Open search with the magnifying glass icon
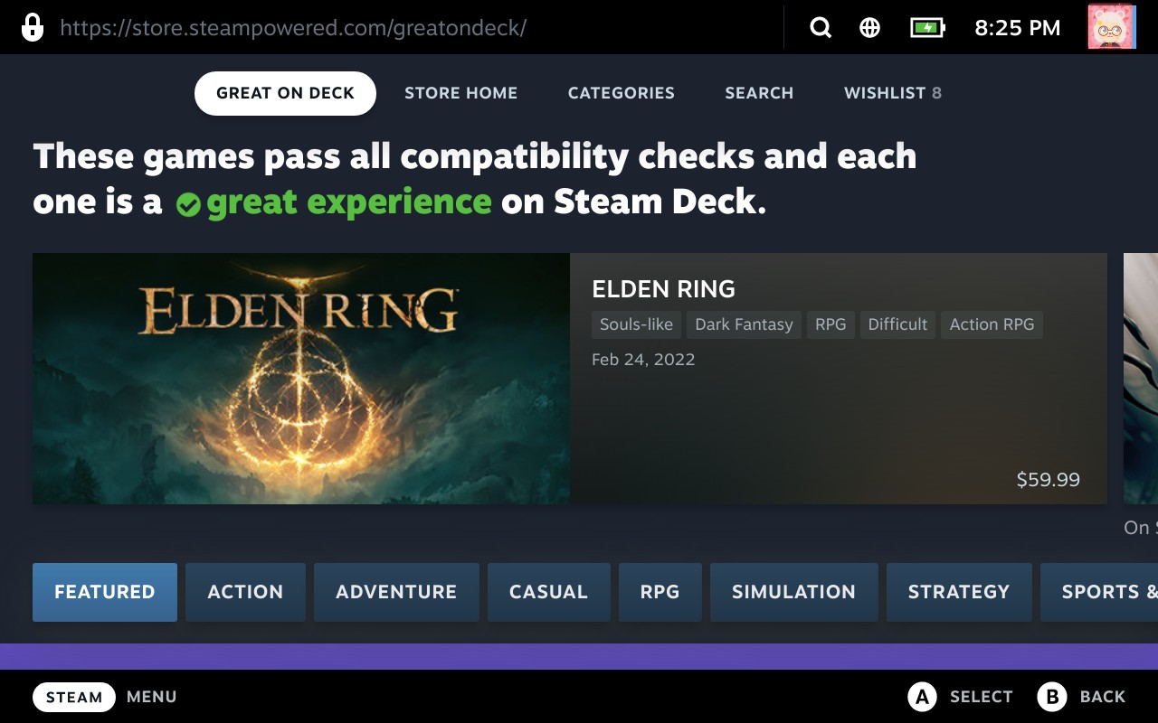The height and width of the screenshot is (723, 1158). tap(820, 28)
